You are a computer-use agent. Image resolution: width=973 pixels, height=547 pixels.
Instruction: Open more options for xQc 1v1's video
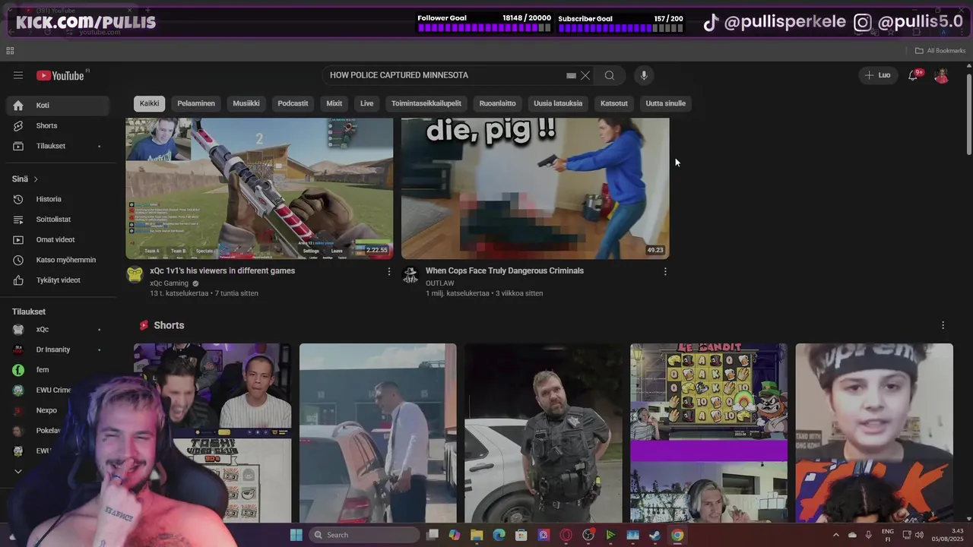(389, 271)
